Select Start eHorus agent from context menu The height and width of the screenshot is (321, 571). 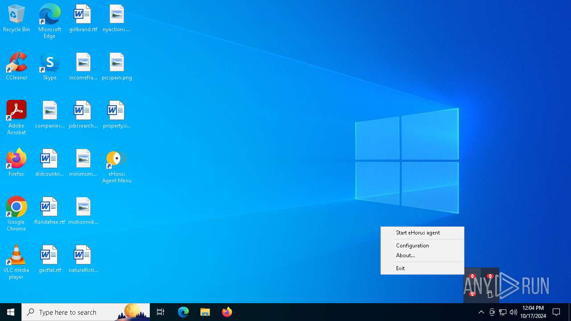point(422,233)
